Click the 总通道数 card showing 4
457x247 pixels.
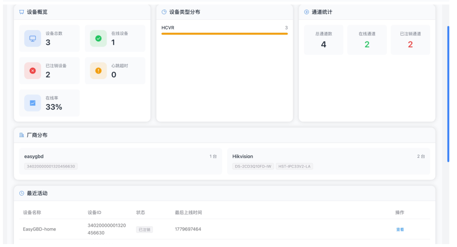coord(324,40)
